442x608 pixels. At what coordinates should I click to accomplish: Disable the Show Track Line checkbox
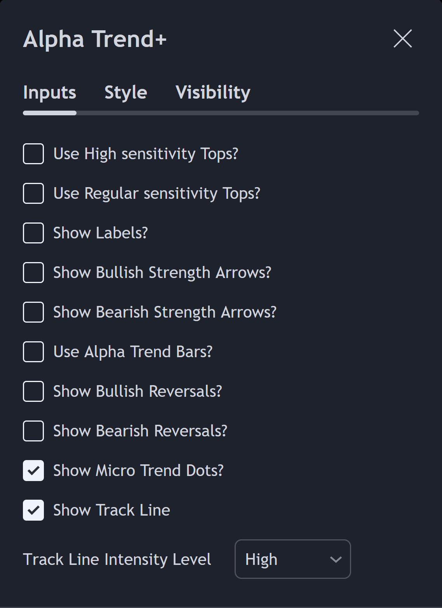tap(33, 510)
